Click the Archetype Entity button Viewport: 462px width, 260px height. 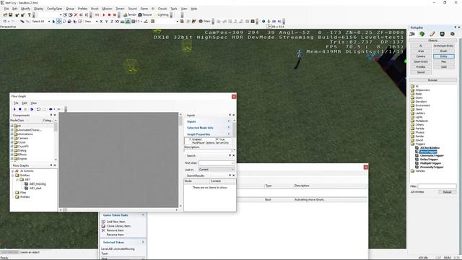point(443,45)
